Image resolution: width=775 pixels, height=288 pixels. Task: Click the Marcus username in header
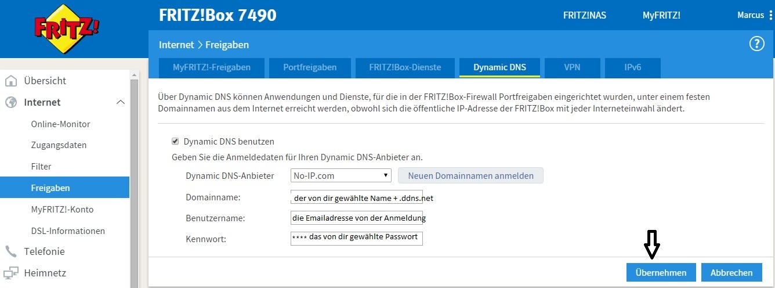tap(750, 15)
